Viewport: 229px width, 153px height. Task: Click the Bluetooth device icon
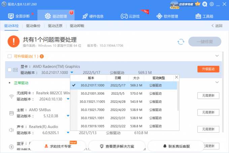click(x=11, y=147)
